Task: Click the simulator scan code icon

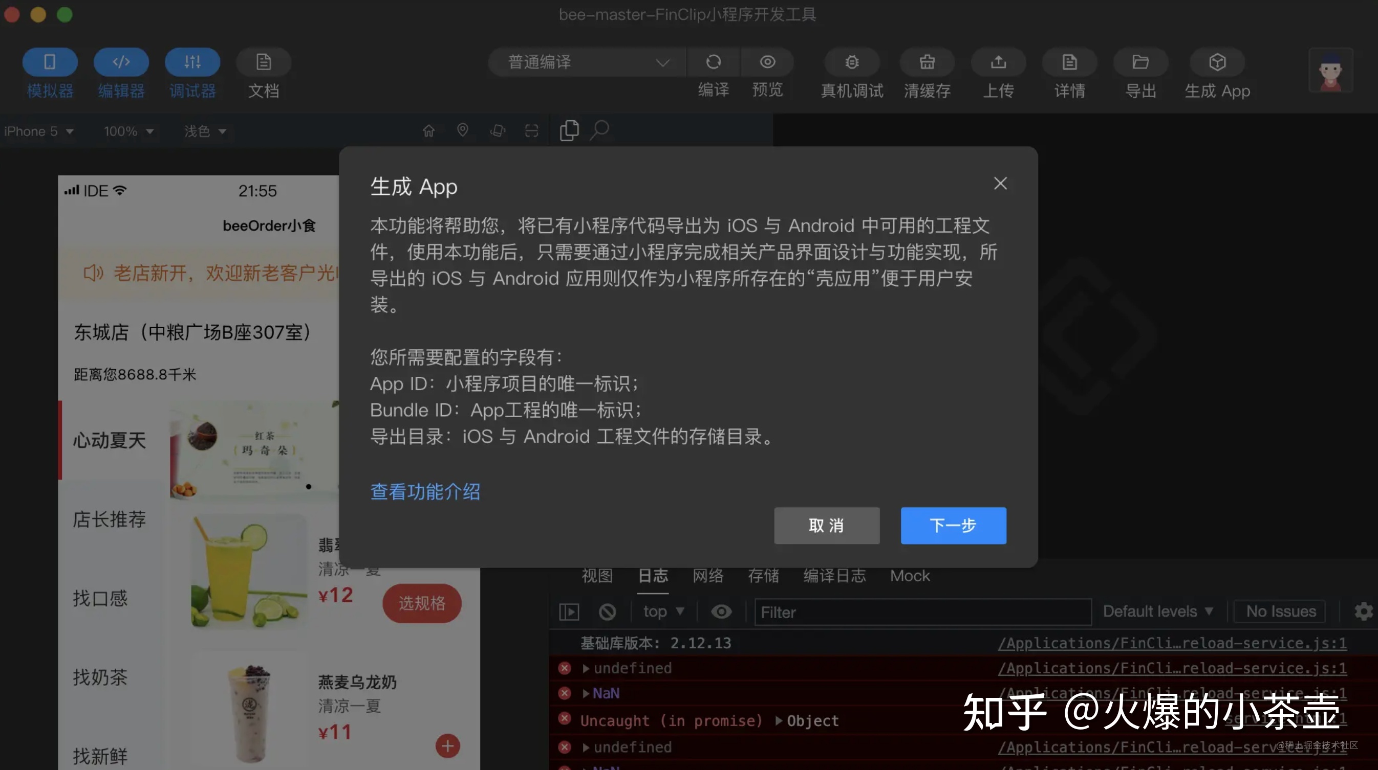Action: [531, 131]
